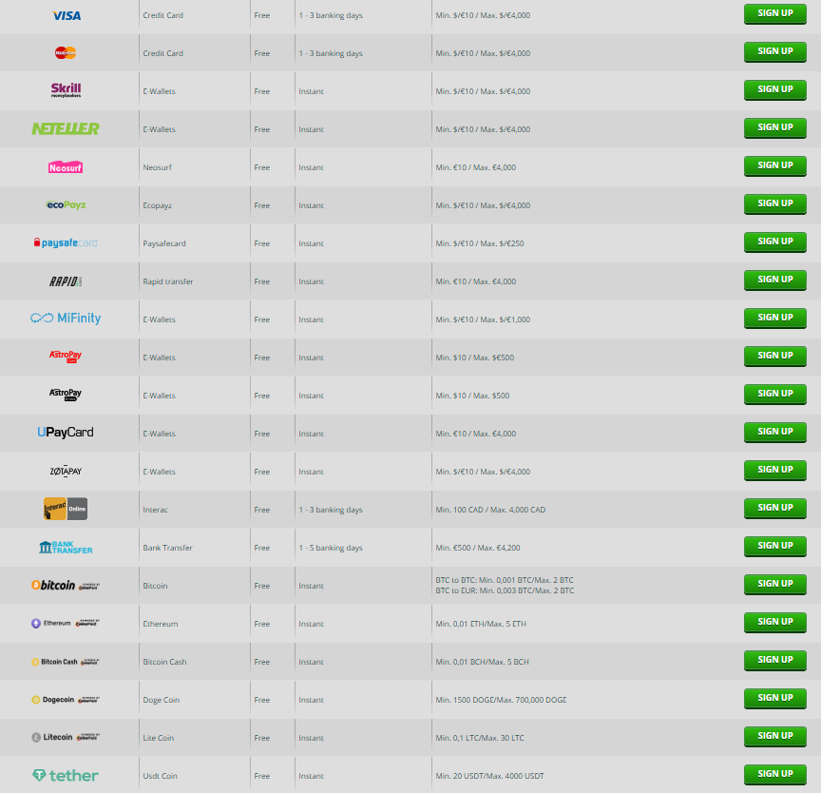Click the 'Rapid transfer' type text
The height and width of the screenshot is (793, 821).
pos(168,281)
